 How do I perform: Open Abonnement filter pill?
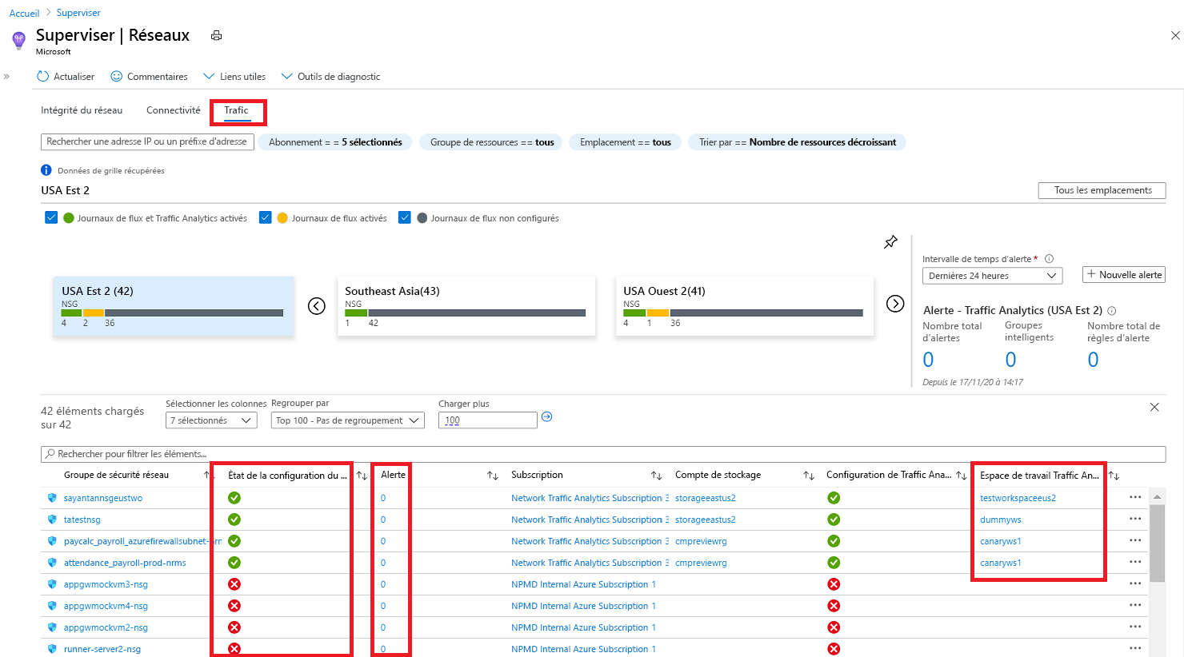tap(335, 142)
